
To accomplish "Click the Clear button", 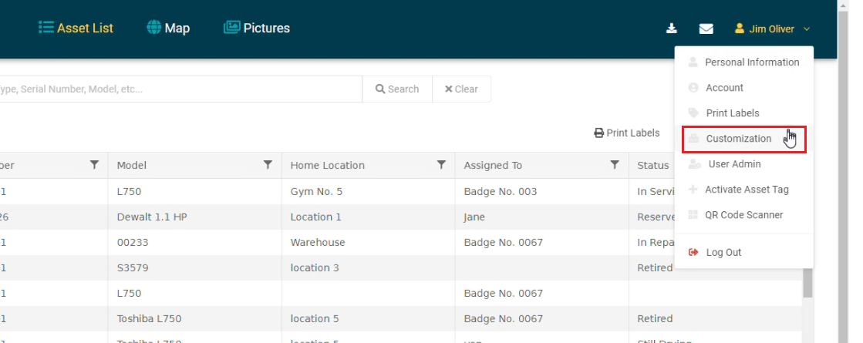I will click(x=461, y=89).
